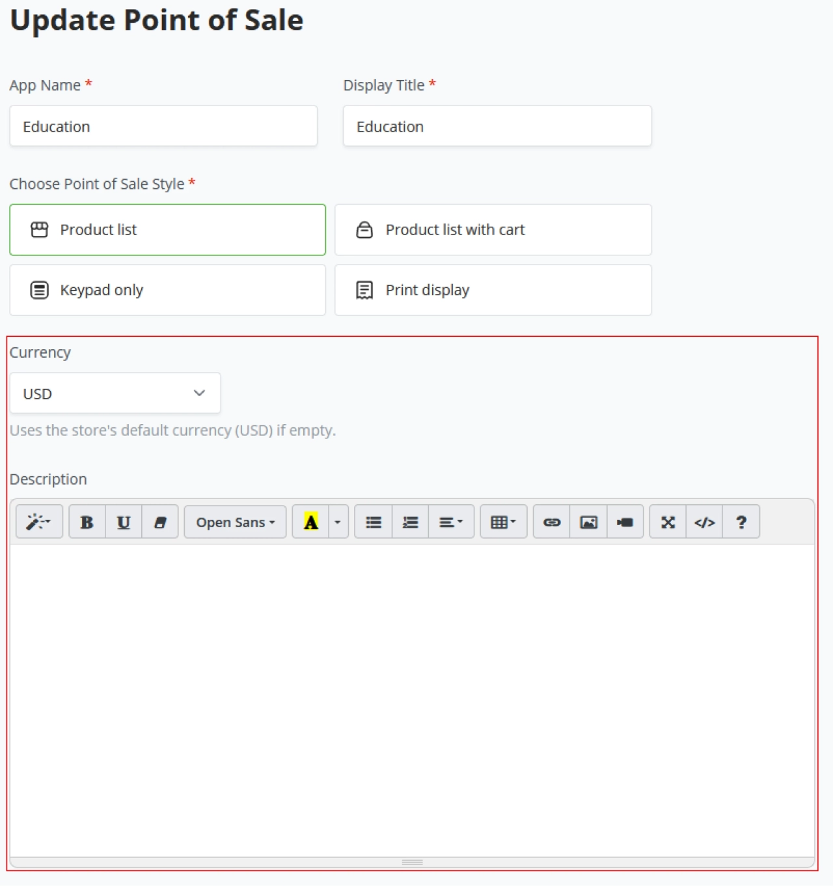Expand the Open Sans font dropdown
Screen dimensions: 833x886
[235, 522]
